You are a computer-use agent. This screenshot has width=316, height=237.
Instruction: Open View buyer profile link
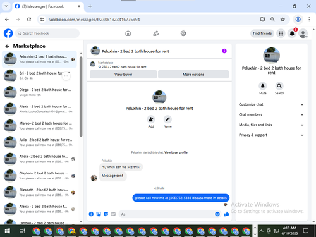coord(176,152)
